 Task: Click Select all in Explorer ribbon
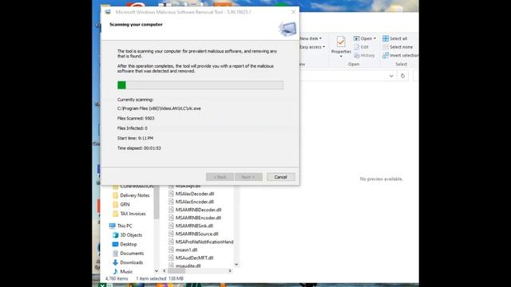tap(394, 38)
